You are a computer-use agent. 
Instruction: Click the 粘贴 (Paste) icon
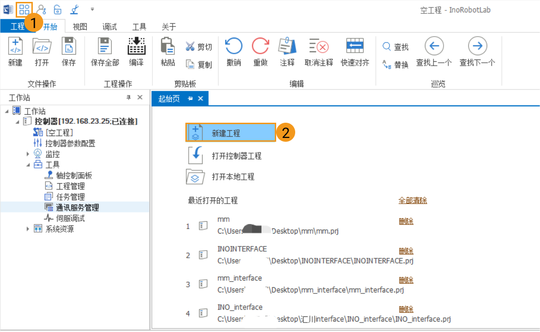click(167, 47)
